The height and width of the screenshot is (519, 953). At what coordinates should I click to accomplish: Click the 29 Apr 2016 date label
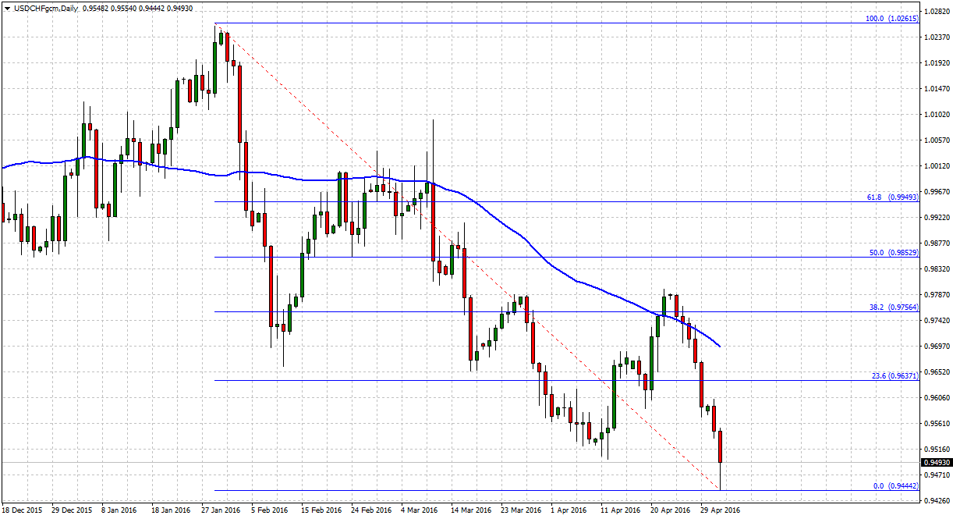click(x=721, y=510)
